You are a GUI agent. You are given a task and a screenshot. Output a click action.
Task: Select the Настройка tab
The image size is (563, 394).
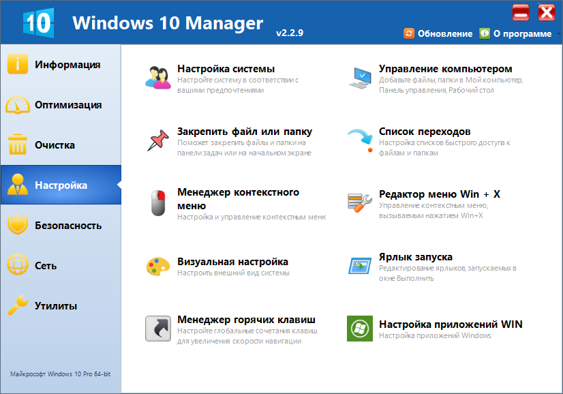tap(61, 185)
